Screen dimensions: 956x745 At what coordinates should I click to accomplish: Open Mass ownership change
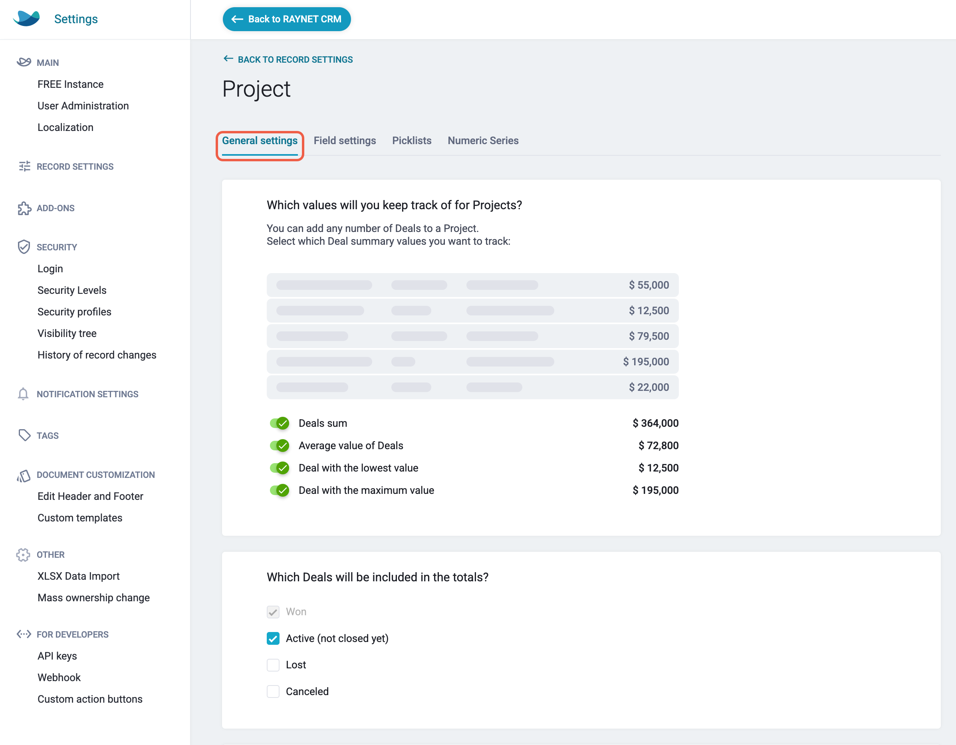pyautogui.click(x=94, y=598)
